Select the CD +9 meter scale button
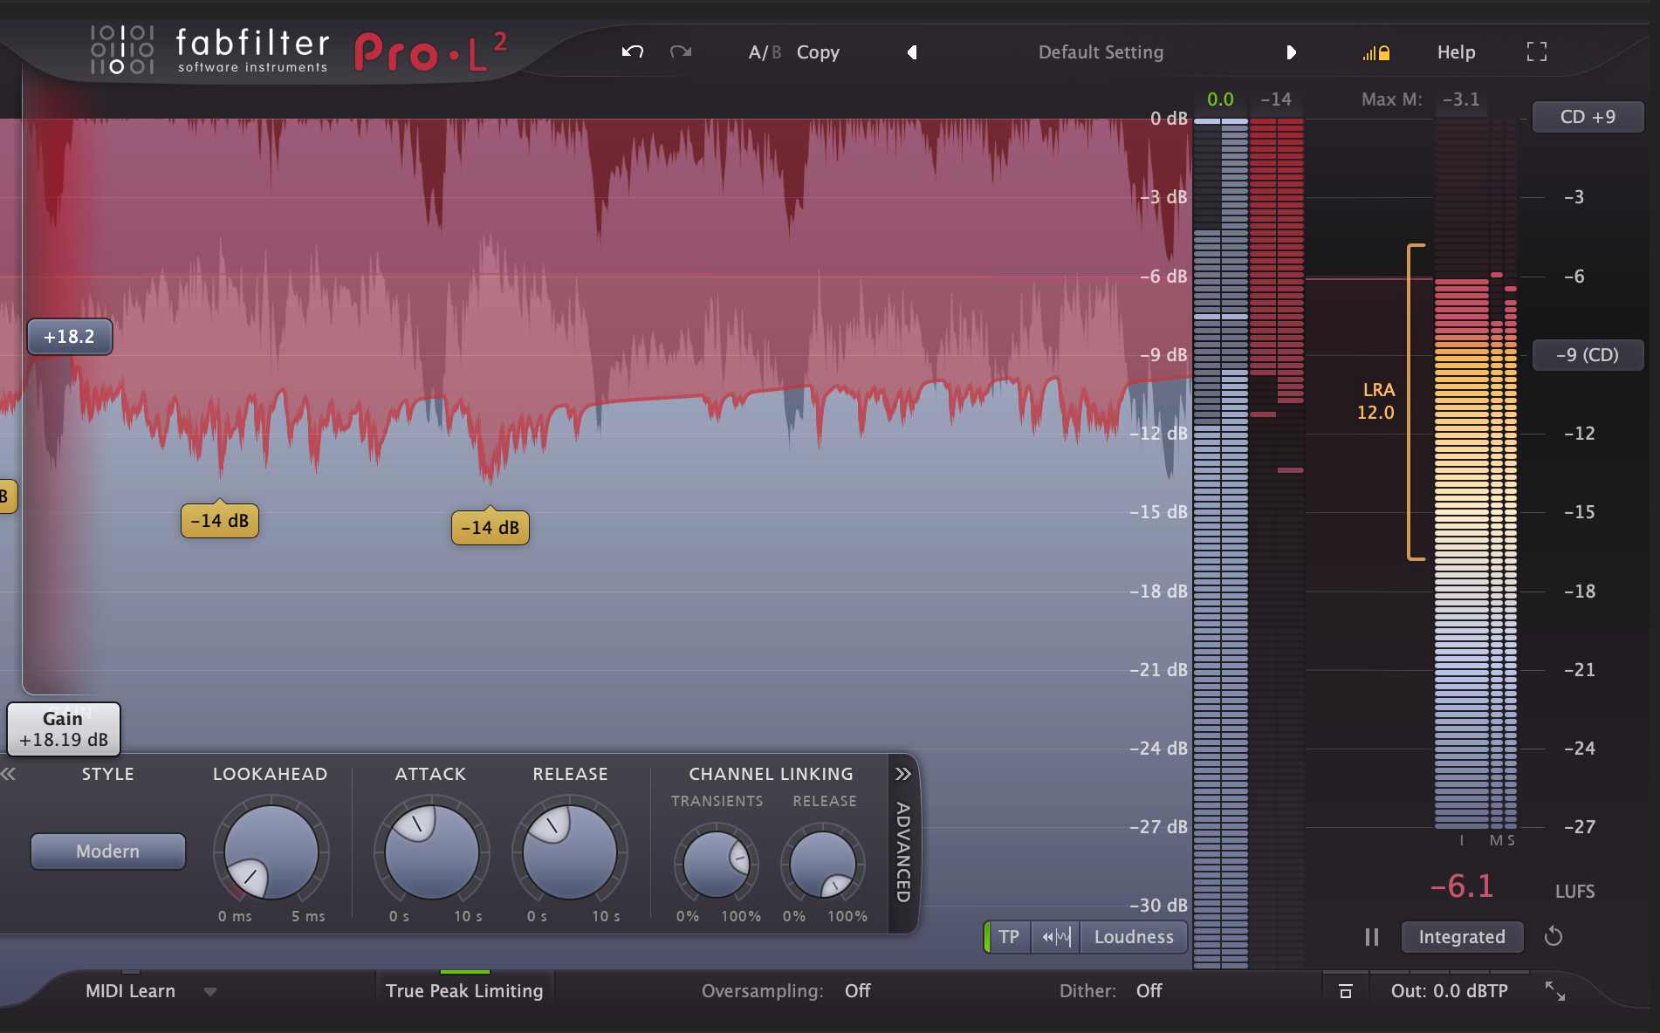This screenshot has height=1033, width=1660. click(1588, 117)
